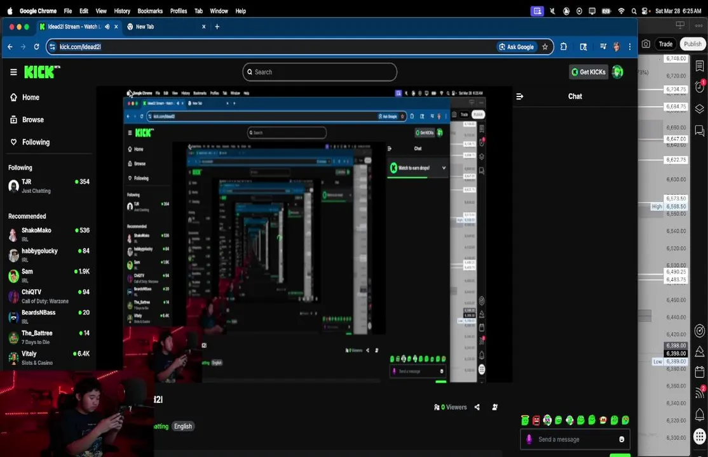Switch to Idead2l Stream tab
708x457 pixels.
72,27
